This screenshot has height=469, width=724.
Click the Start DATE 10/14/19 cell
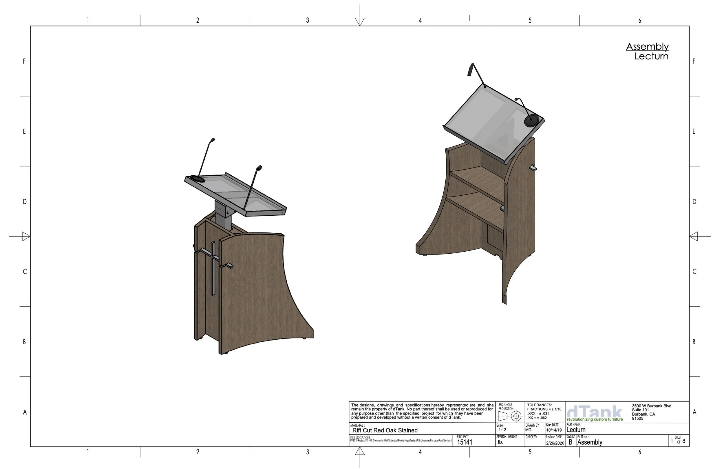tap(554, 430)
